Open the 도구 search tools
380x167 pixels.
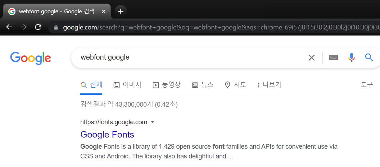[367, 85]
